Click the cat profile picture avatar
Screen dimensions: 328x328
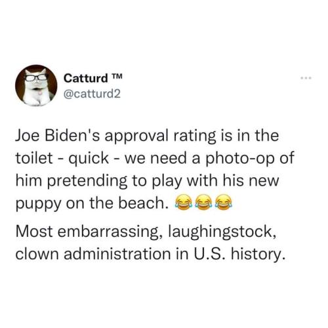coord(36,85)
